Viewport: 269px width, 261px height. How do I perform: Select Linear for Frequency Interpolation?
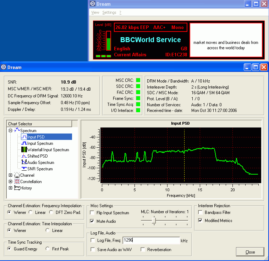31,212
